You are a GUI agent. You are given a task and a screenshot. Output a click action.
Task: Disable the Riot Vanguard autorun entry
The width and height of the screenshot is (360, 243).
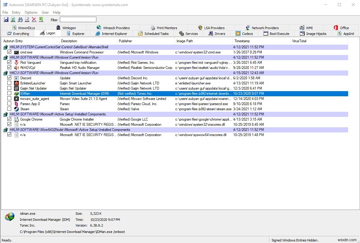pyautogui.click(x=9, y=62)
